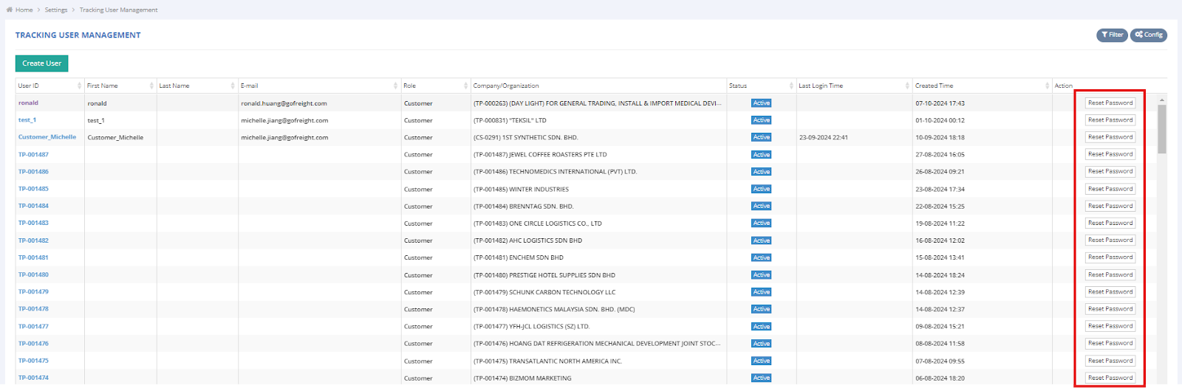Sort table by User ID column arrows

click(80, 86)
